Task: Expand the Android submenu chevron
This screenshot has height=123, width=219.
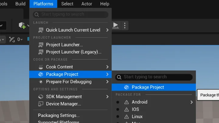Action: 192,102
